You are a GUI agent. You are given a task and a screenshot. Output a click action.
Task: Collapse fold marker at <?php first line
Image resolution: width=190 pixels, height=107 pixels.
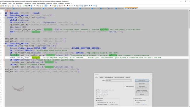click(4, 11)
